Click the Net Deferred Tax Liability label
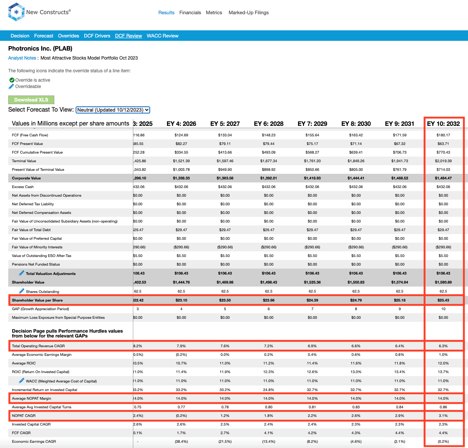Image resolution: width=468 pixels, height=448 pixels. coord(33,204)
